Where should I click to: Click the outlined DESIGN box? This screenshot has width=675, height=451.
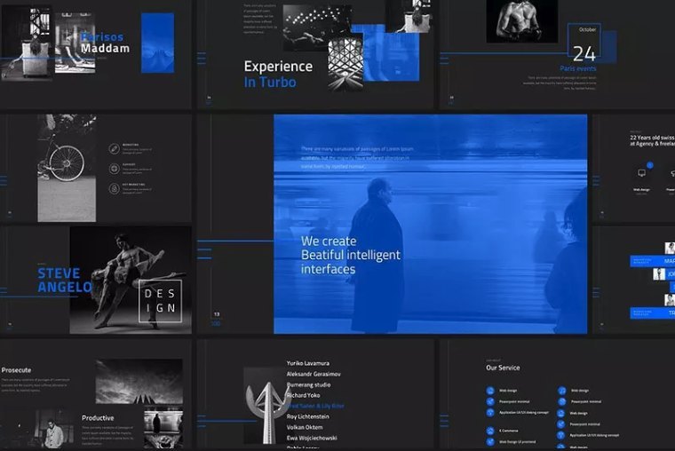pos(160,301)
